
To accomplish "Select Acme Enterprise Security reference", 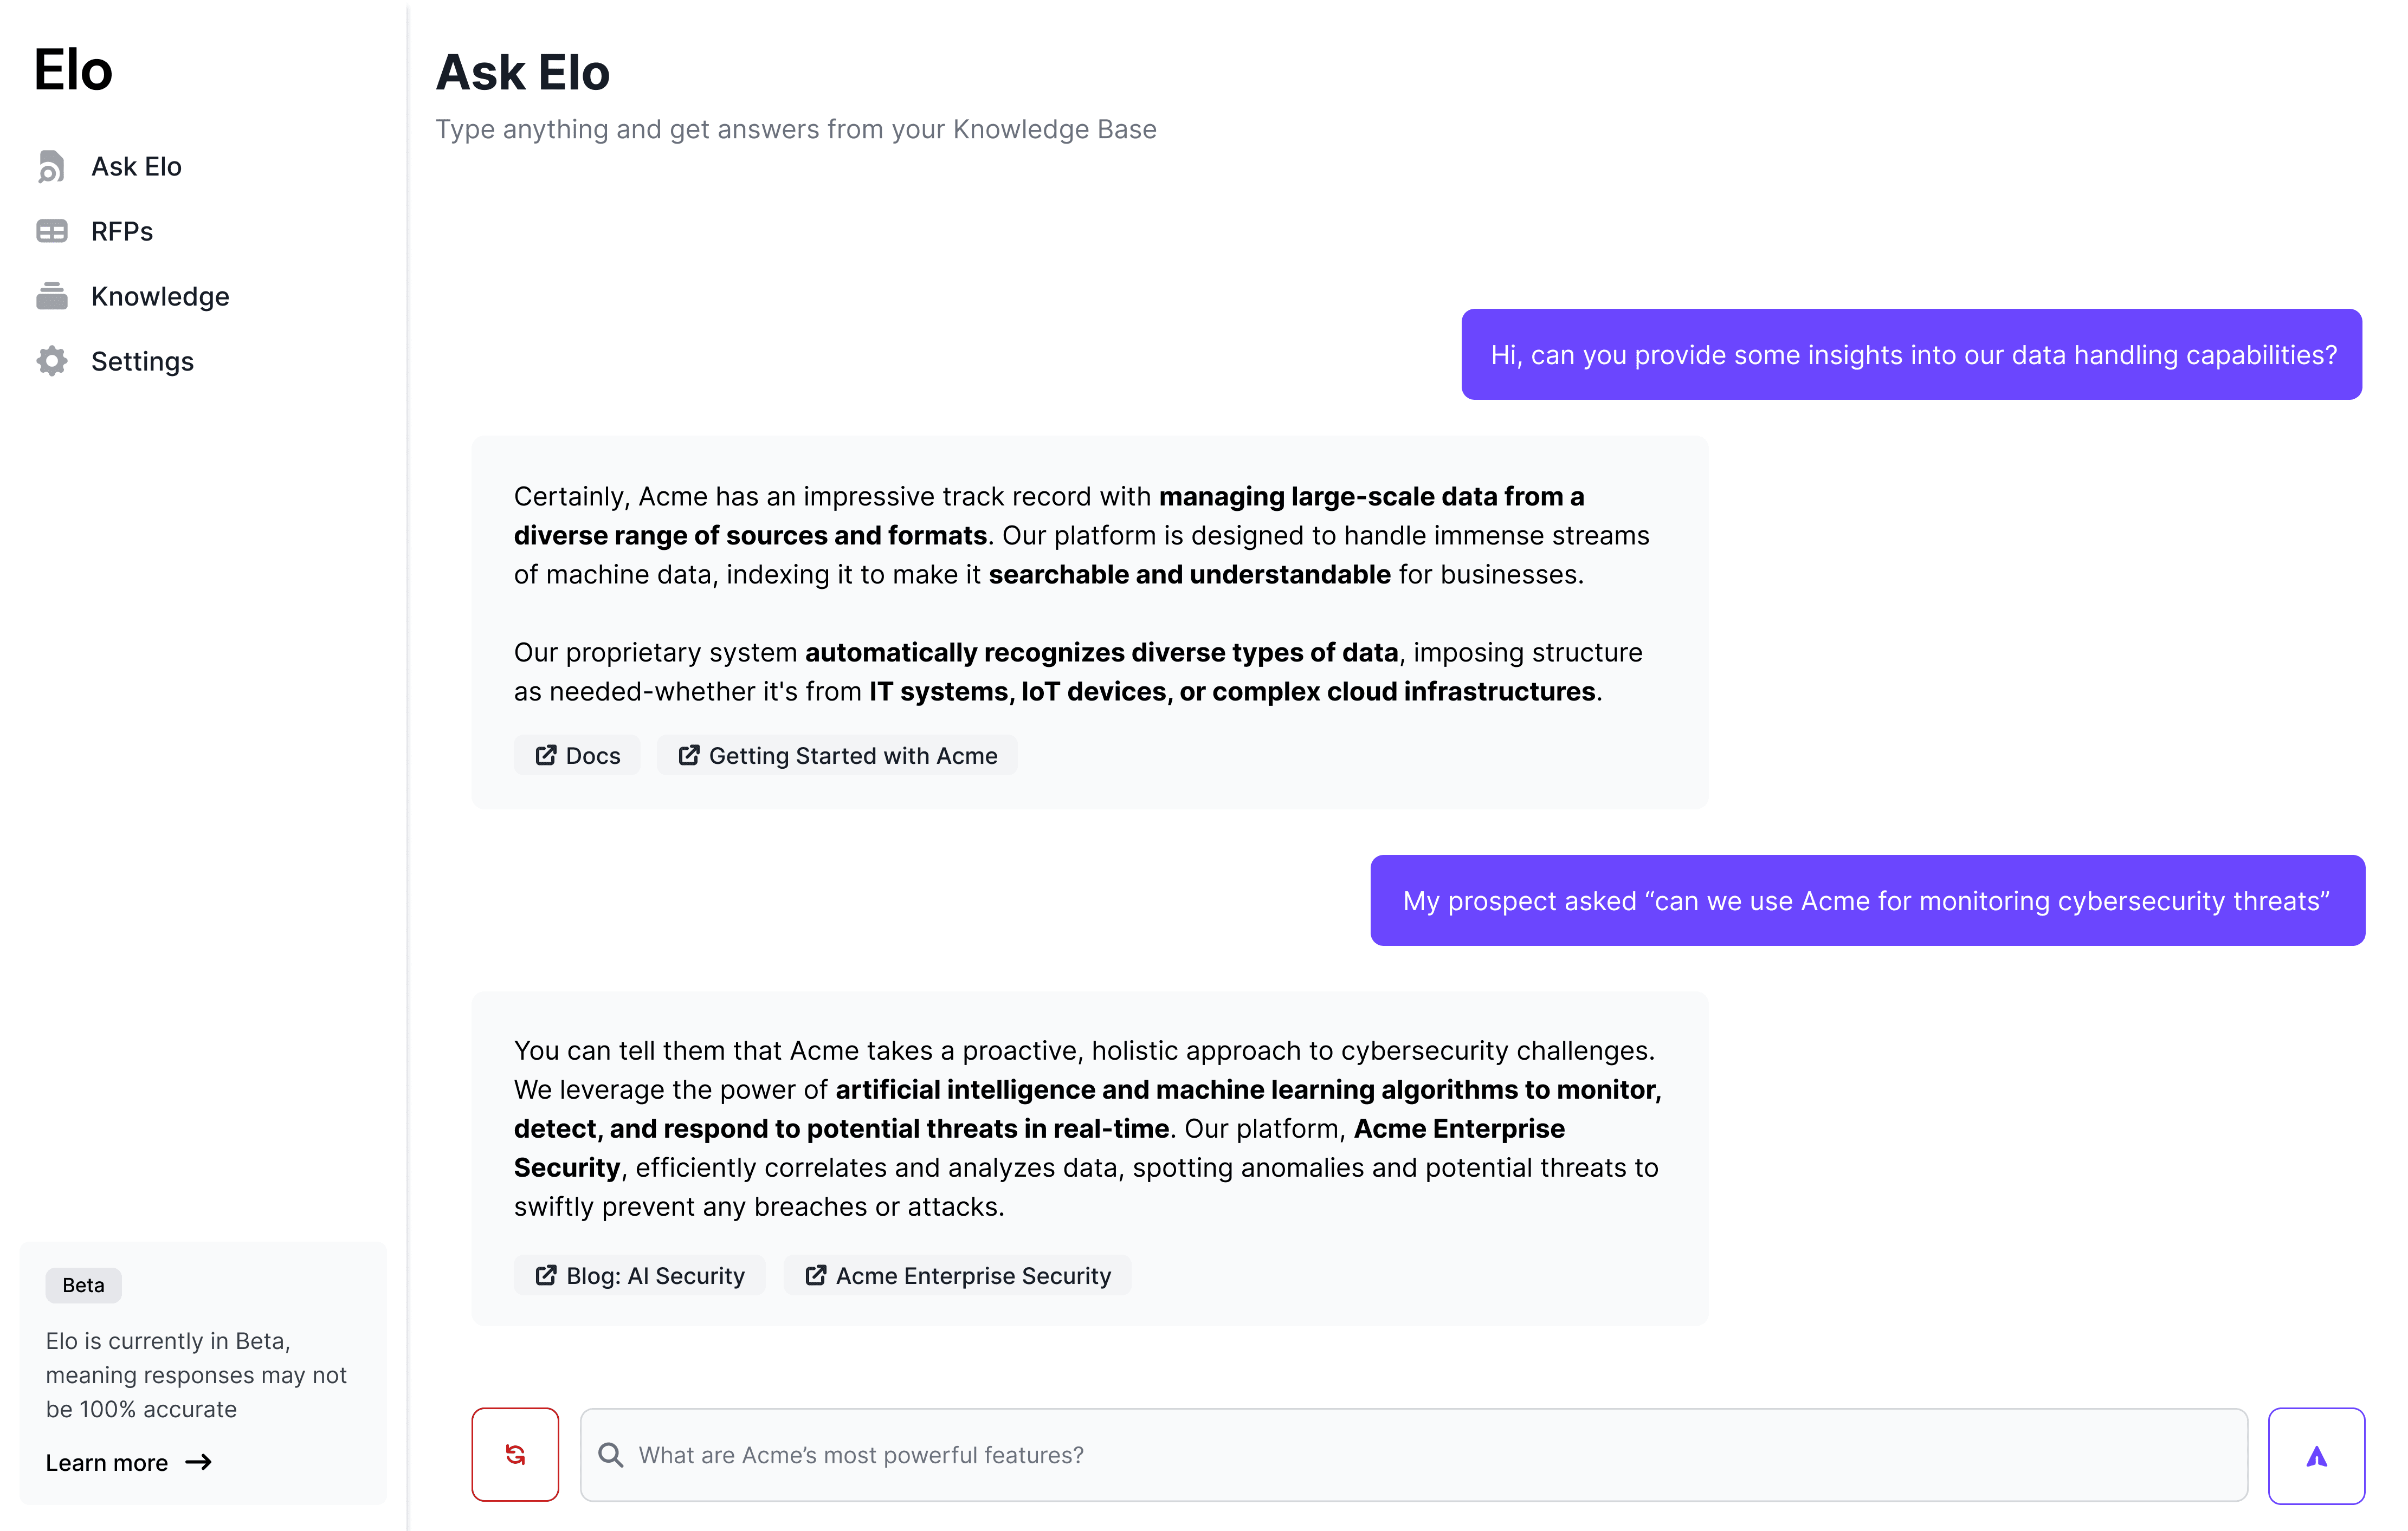I will tap(958, 1275).
